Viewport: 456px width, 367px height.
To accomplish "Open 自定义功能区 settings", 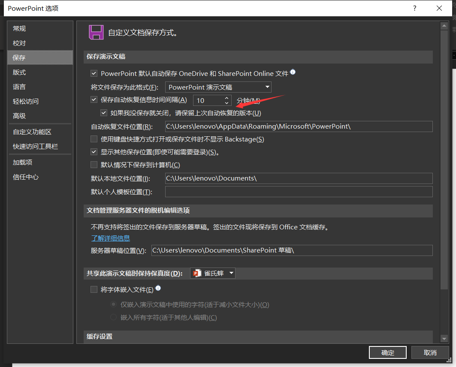I will point(40,132).
